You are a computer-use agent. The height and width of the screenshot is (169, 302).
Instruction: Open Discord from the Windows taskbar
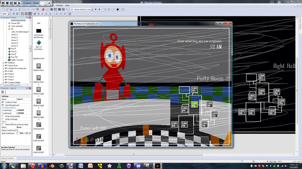[x=138, y=166]
